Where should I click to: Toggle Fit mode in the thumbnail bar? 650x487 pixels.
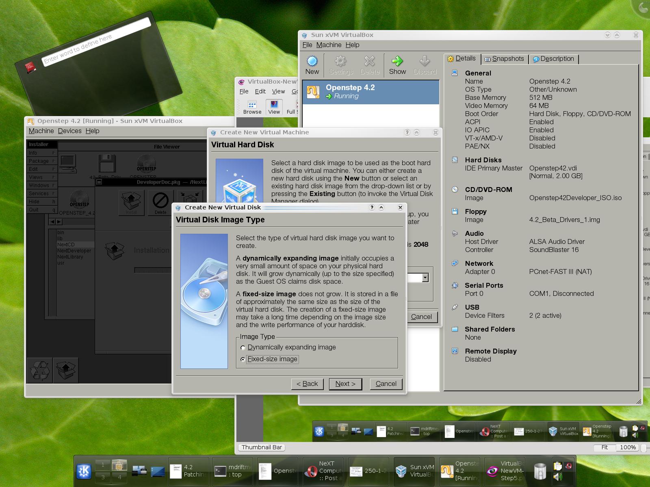[x=604, y=448]
